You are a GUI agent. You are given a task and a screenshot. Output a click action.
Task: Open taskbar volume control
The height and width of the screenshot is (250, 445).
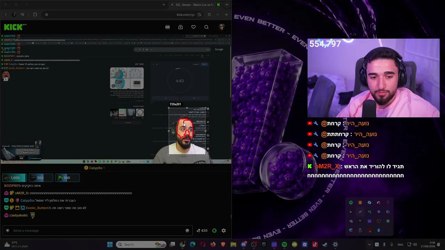pyautogui.click(x=415, y=244)
